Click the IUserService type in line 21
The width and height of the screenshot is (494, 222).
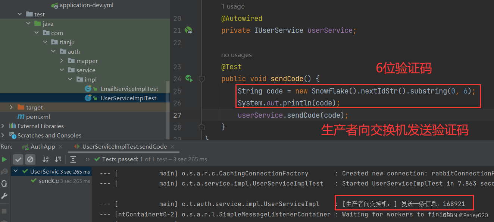pyautogui.click(x=279, y=30)
